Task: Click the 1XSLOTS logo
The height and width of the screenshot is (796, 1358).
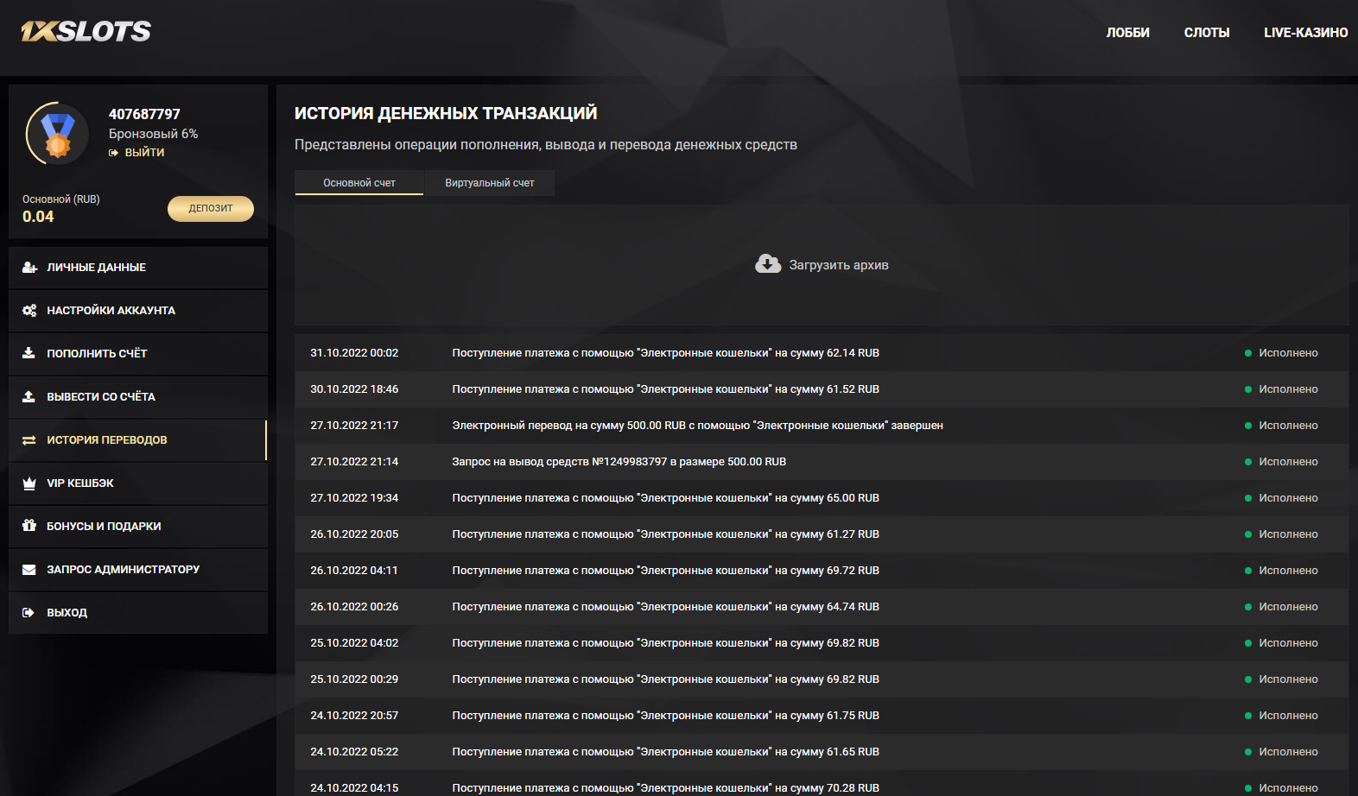Action: coord(86,32)
